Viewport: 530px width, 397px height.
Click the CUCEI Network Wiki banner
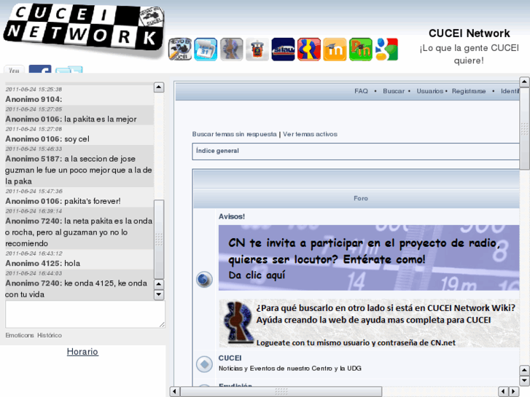369,323
